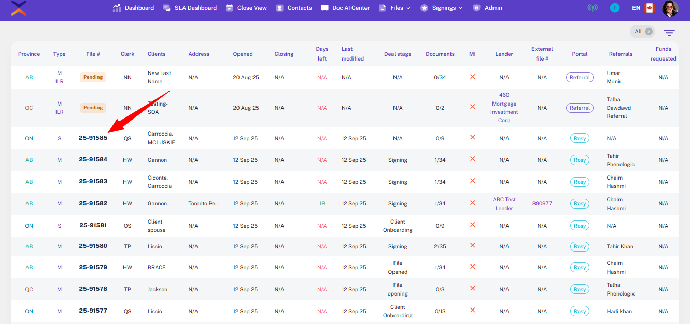Click the Canadian flag language icon
The height and width of the screenshot is (324, 690).
pyautogui.click(x=649, y=8)
